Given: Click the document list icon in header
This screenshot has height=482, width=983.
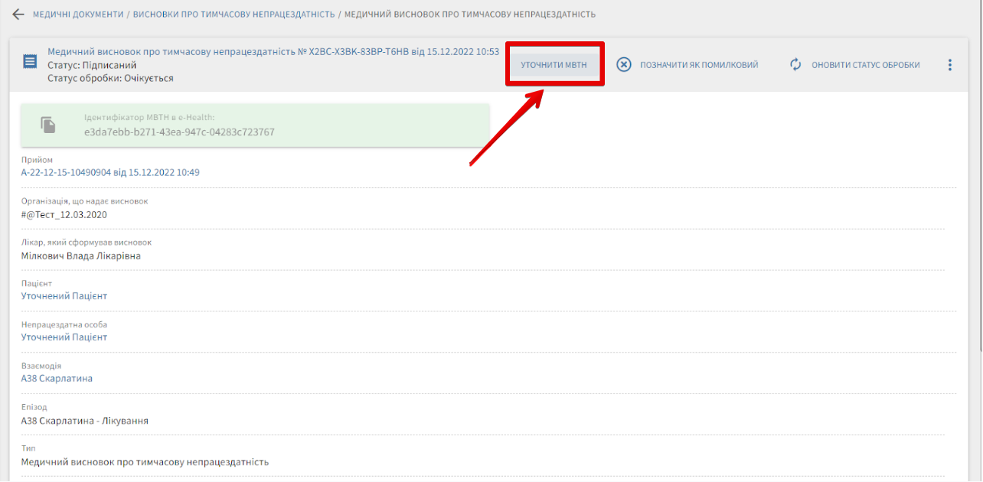Looking at the screenshot, I should point(30,61).
